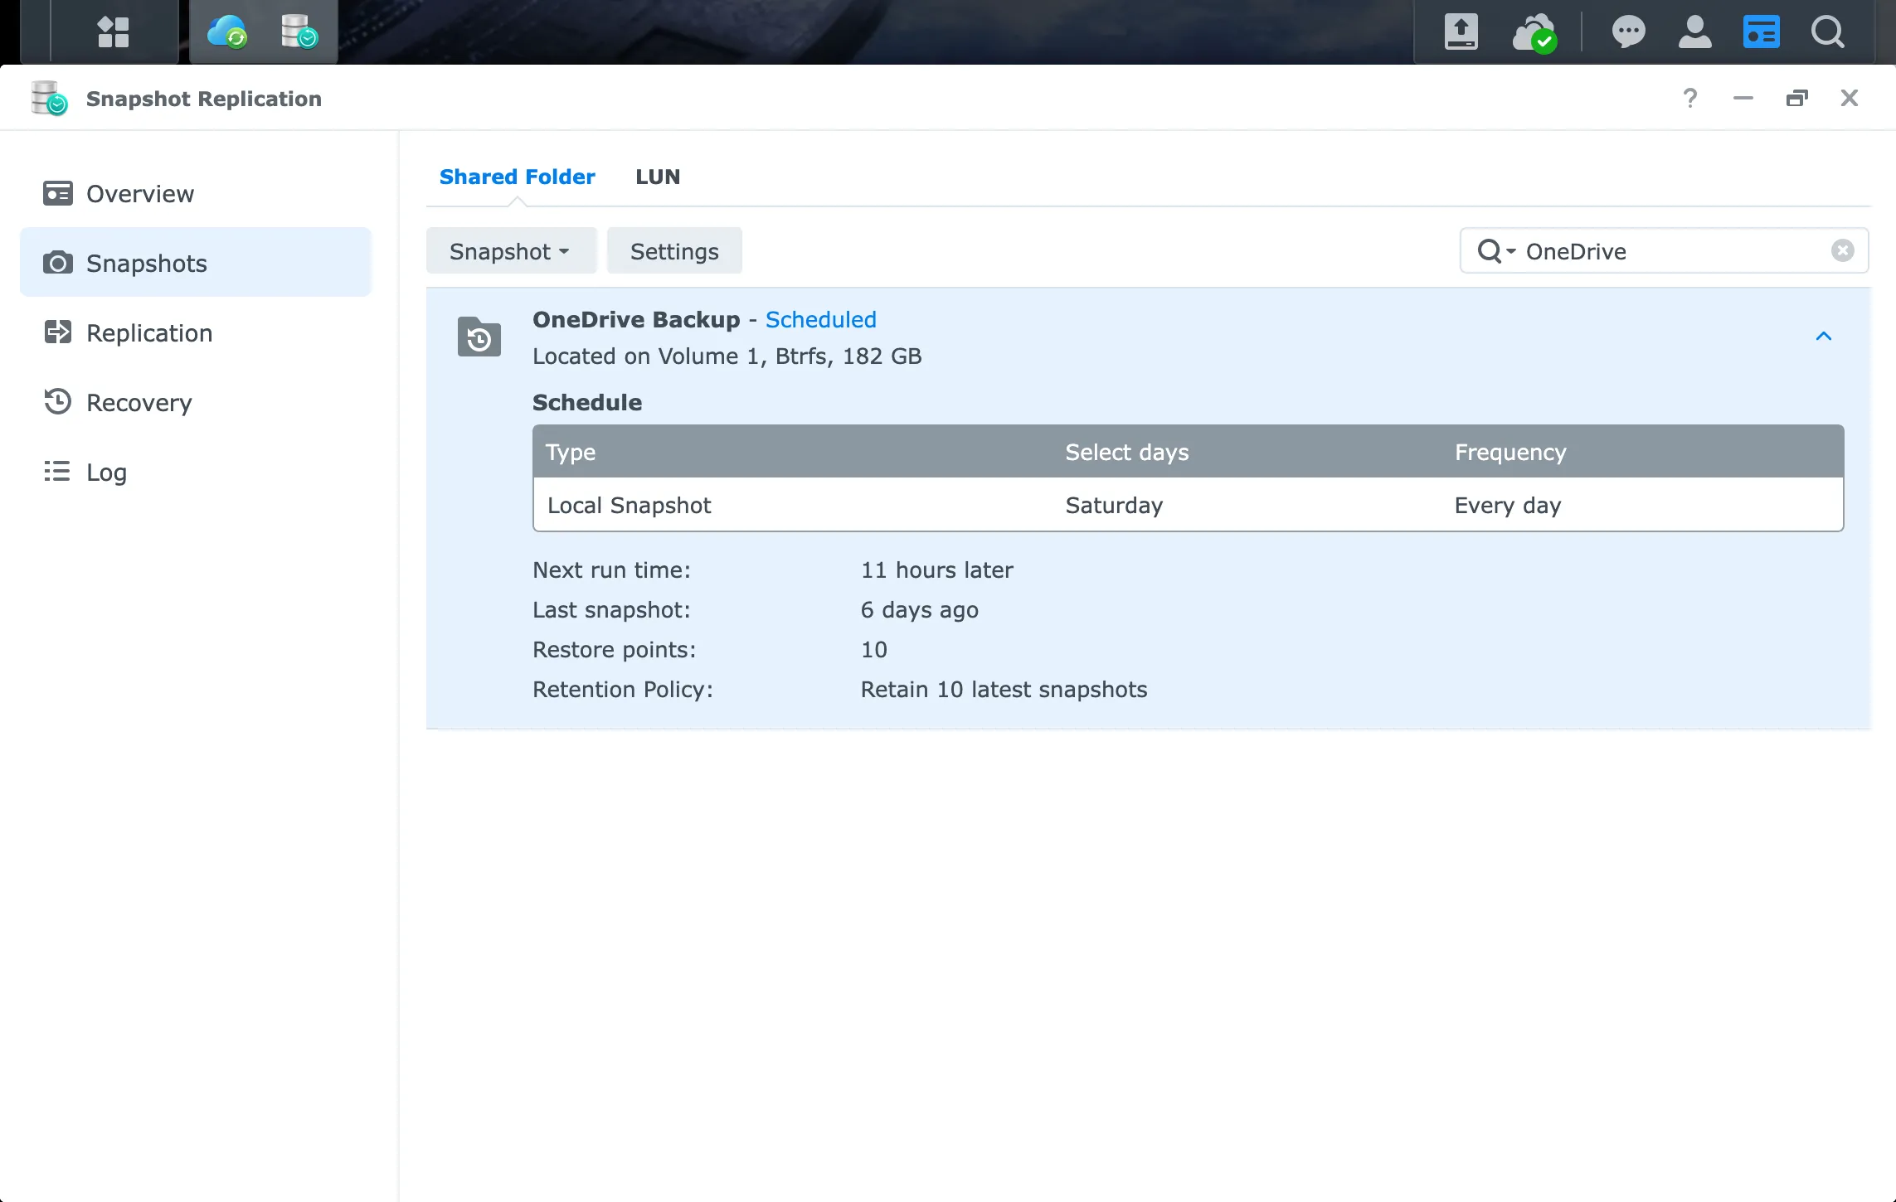Open the notifications chat bubble icon
The height and width of the screenshot is (1202, 1896).
point(1627,32)
